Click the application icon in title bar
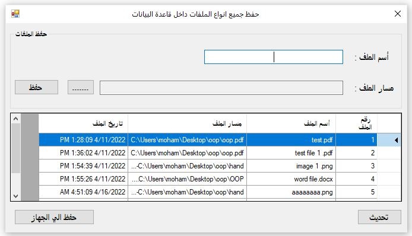Viewport: 412px width, 236px height. pos(15,14)
